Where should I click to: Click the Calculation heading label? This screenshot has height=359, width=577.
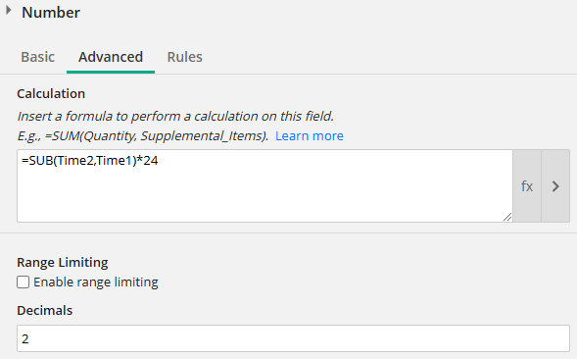click(x=51, y=93)
